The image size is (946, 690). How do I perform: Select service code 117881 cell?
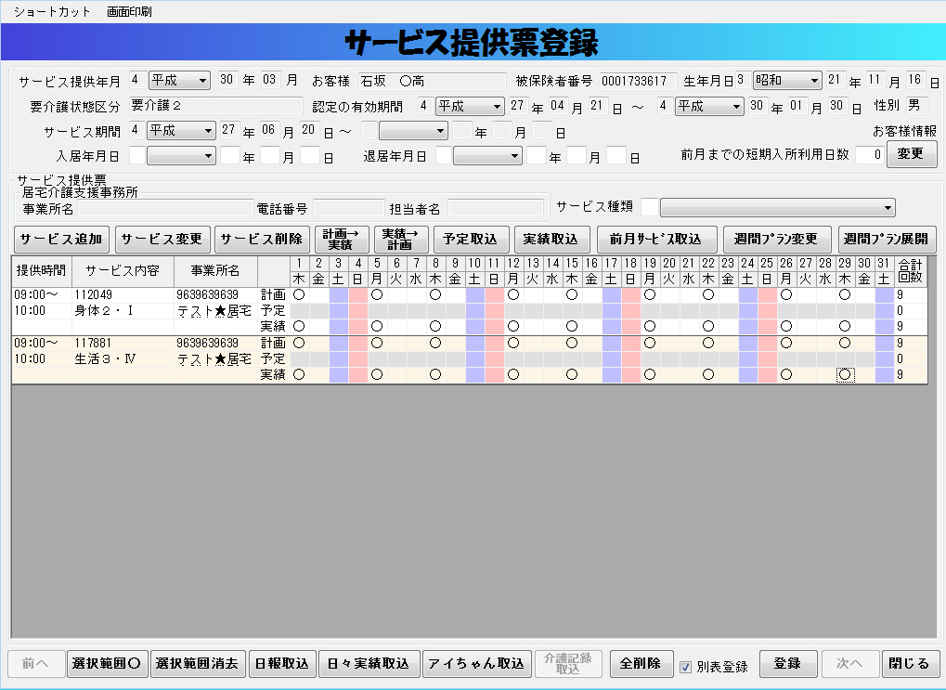123,344
